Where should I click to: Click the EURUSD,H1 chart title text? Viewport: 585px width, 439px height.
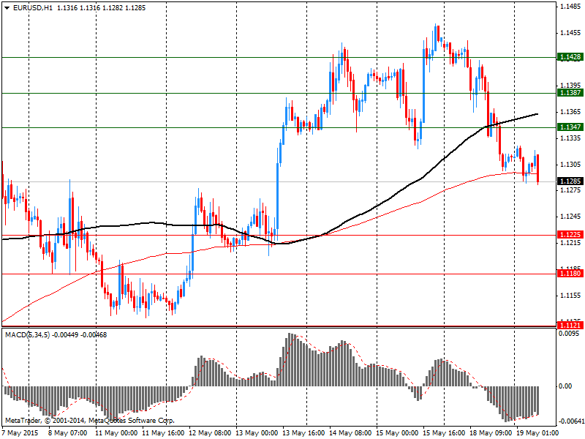coord(33,8)
